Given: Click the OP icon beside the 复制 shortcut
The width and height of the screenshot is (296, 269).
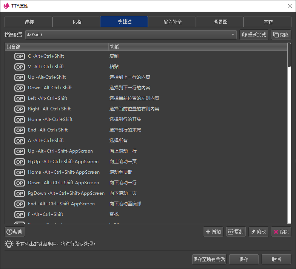Looking at the screenshot, I should point(20,56).
